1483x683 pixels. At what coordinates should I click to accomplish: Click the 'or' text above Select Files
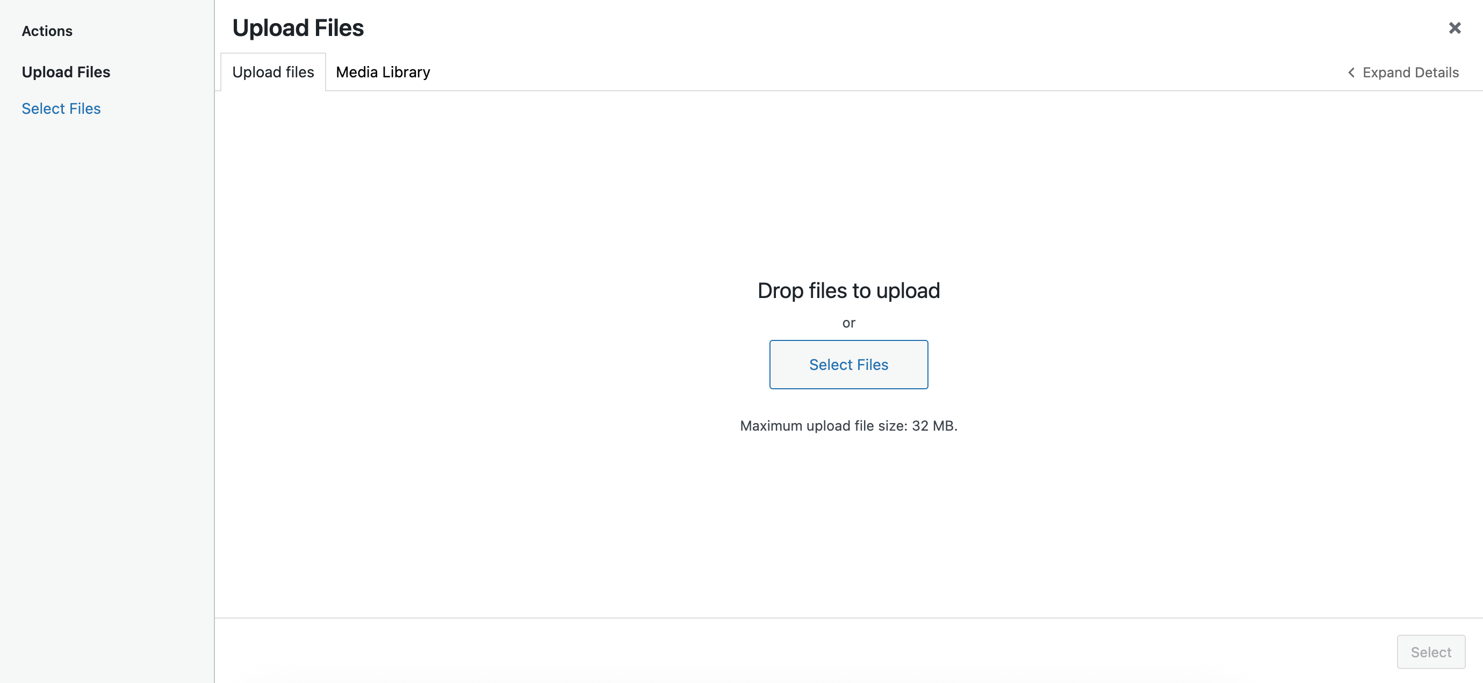click(848, 323)
